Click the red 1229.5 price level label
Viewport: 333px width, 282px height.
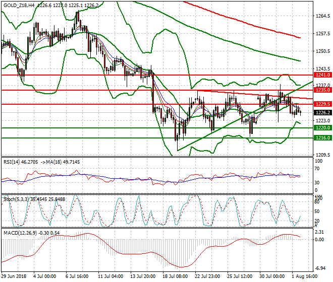(322, 104)
